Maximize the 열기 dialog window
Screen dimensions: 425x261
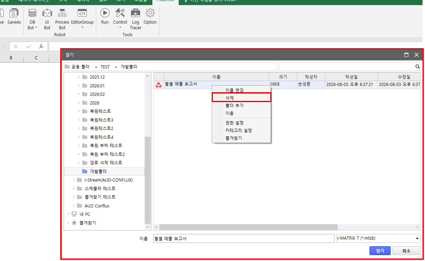tap(406, 55)
